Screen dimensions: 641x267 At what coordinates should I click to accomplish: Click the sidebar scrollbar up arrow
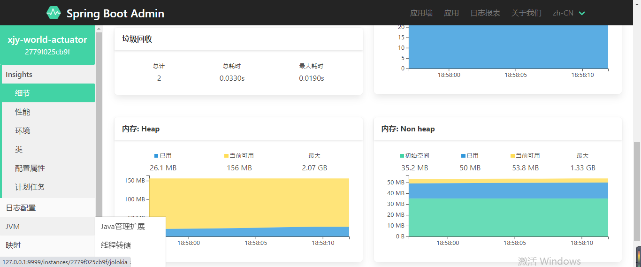(99, 29)
